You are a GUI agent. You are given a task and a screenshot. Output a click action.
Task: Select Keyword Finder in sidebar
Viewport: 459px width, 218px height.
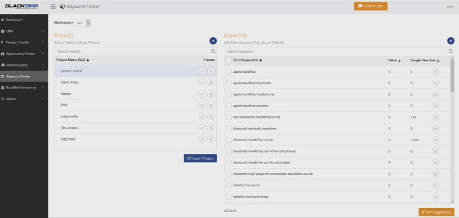[x=24, y=76]
